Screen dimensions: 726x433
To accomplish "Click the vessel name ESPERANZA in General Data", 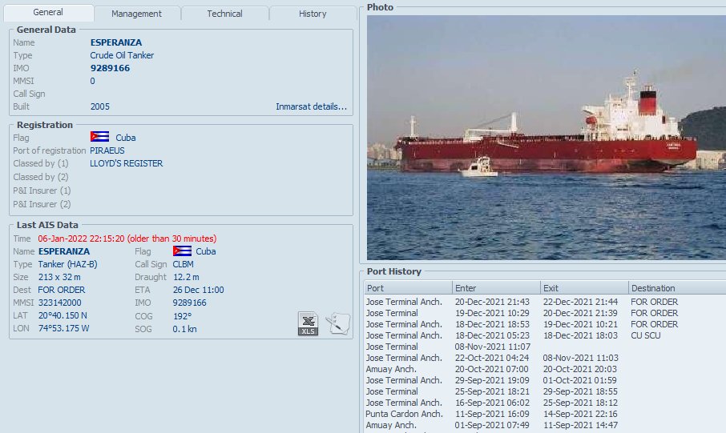I will 116,42.
